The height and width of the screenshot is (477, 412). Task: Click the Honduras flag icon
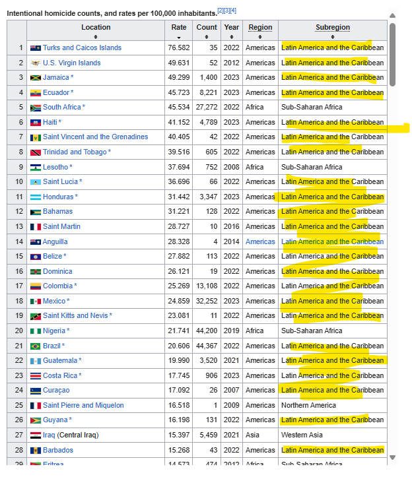pyautogui.click(x=35, y=197)
